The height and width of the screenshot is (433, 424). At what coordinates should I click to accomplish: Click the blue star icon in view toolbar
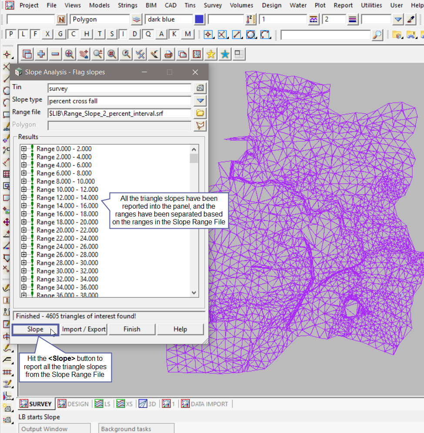(x=225, y=54)
